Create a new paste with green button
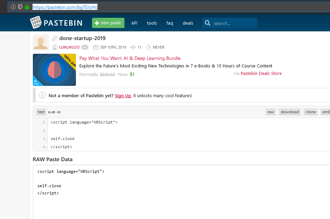 (x=108, y=23)
